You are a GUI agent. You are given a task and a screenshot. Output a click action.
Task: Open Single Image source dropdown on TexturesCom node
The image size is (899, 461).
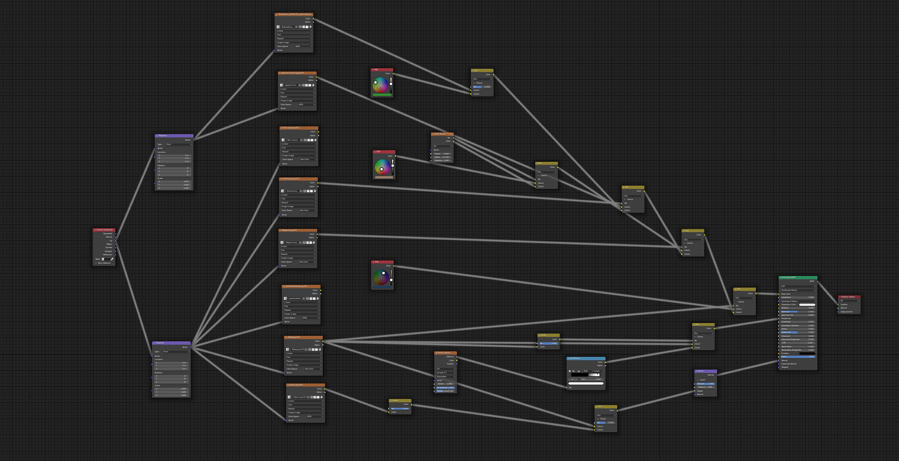[x=294, y=43]
